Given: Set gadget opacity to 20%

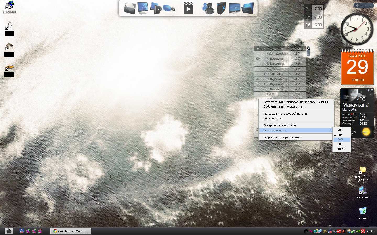Looking at the screenshot, I should click(340, 130).
